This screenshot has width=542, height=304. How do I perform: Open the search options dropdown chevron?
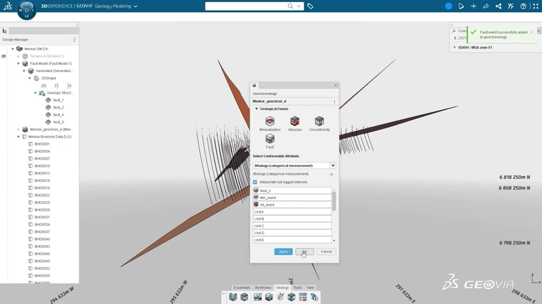tap(299, 6)
